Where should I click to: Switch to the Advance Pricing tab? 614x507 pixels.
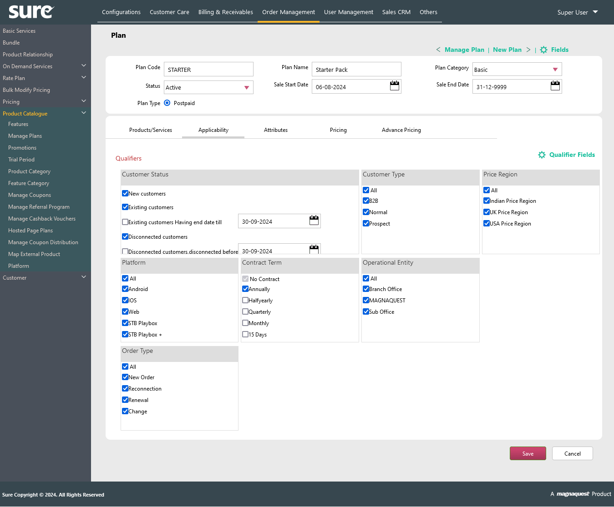[x=401, y=130]
